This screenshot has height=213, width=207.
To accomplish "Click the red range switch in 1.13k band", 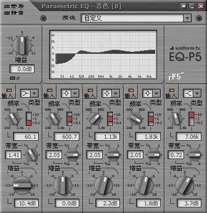I will 110,119.
